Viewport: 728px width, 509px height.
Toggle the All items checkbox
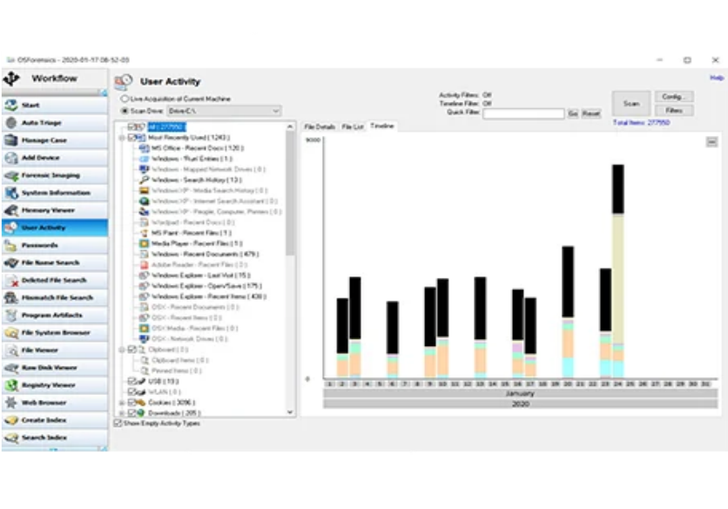click(x=131, y=127)
